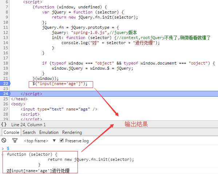Click the console.log code on line 14
Screen dimensions: 218x174
[110, 43]
